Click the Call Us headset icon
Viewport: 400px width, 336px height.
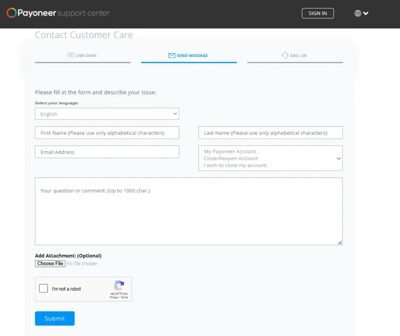285,55
